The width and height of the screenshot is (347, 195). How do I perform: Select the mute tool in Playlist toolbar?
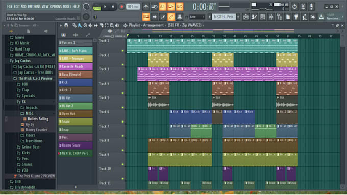90,25
